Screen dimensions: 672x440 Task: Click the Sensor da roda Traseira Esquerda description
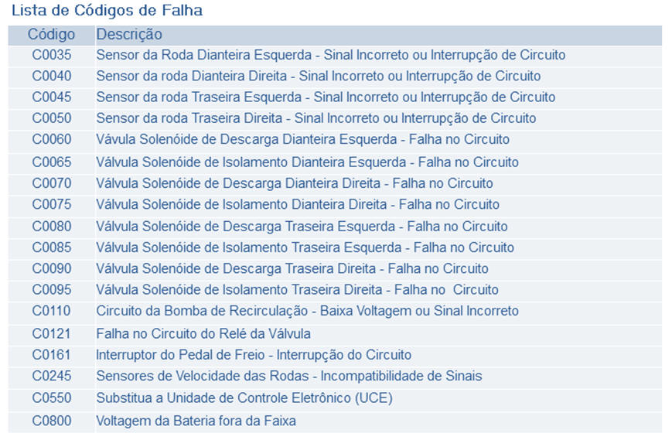coord(325,97)
